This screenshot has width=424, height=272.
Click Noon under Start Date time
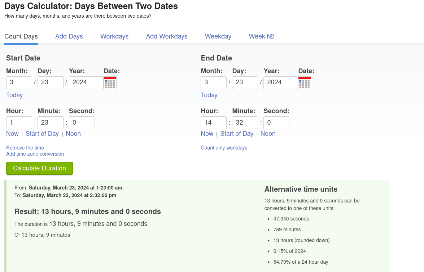coord(73,134)
